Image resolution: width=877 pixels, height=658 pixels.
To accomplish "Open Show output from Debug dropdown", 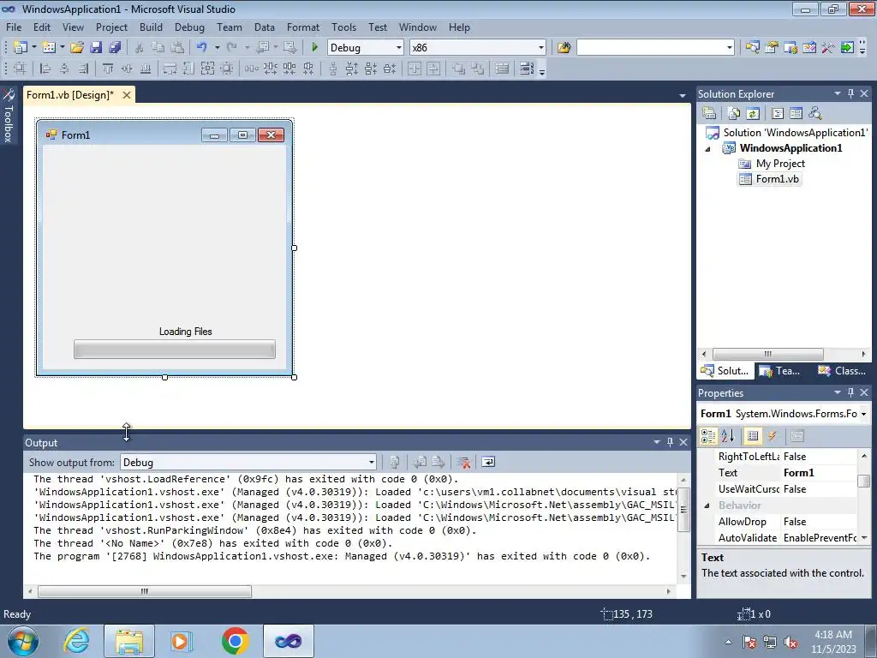I will coord(372,462).
